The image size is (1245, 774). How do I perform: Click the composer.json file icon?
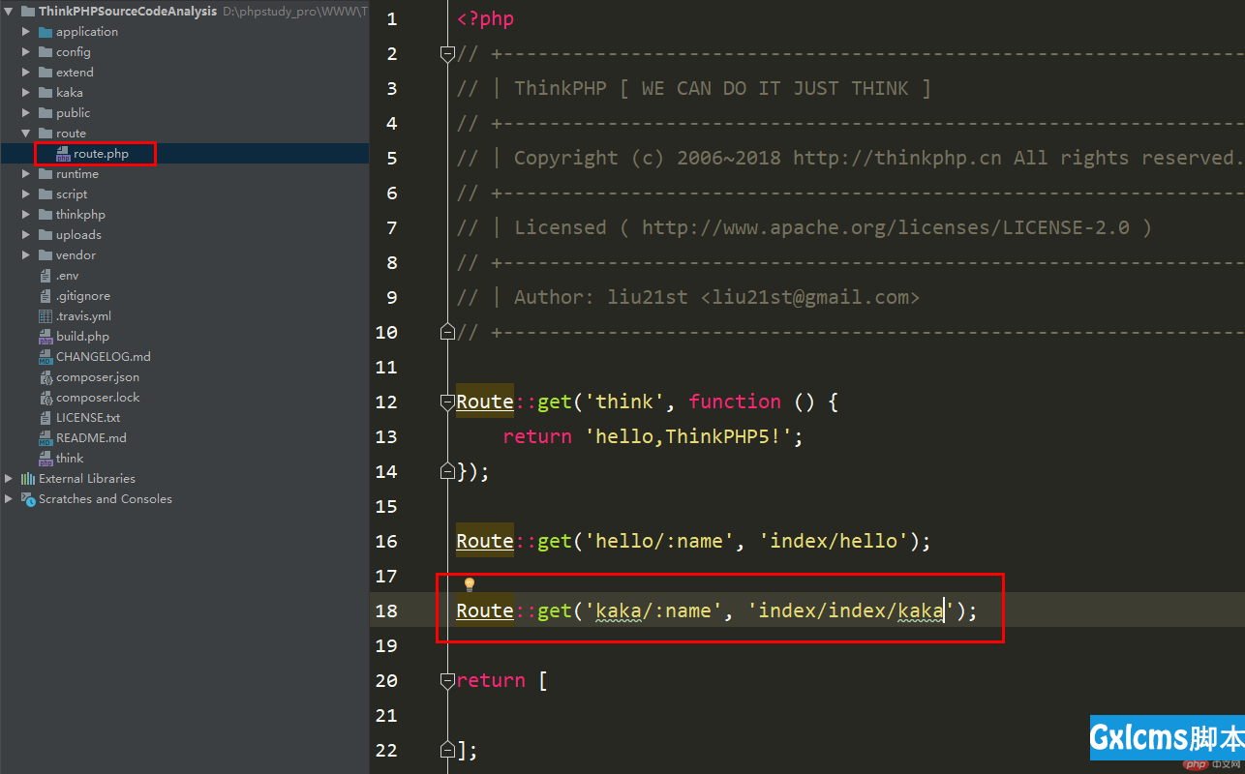click(46, 377)
